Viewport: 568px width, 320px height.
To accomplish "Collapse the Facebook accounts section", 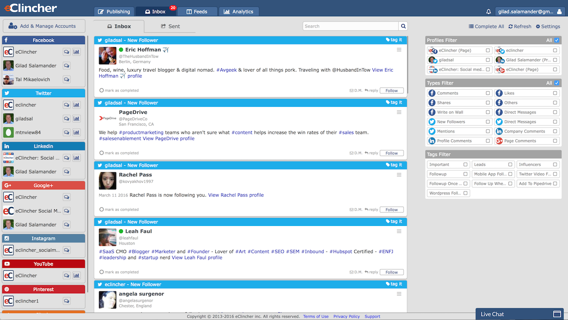I will (44, 40).
